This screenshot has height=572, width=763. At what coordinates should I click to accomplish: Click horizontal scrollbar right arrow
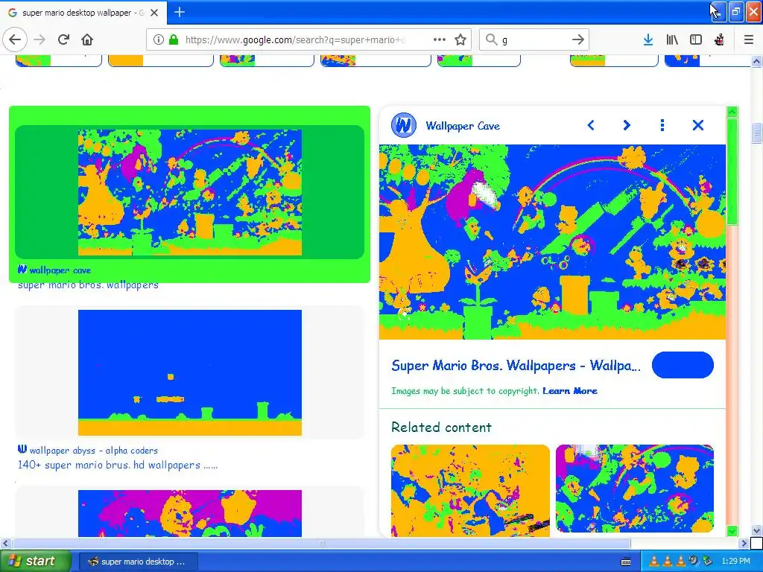pyautogui.click(x=744, y=543)
